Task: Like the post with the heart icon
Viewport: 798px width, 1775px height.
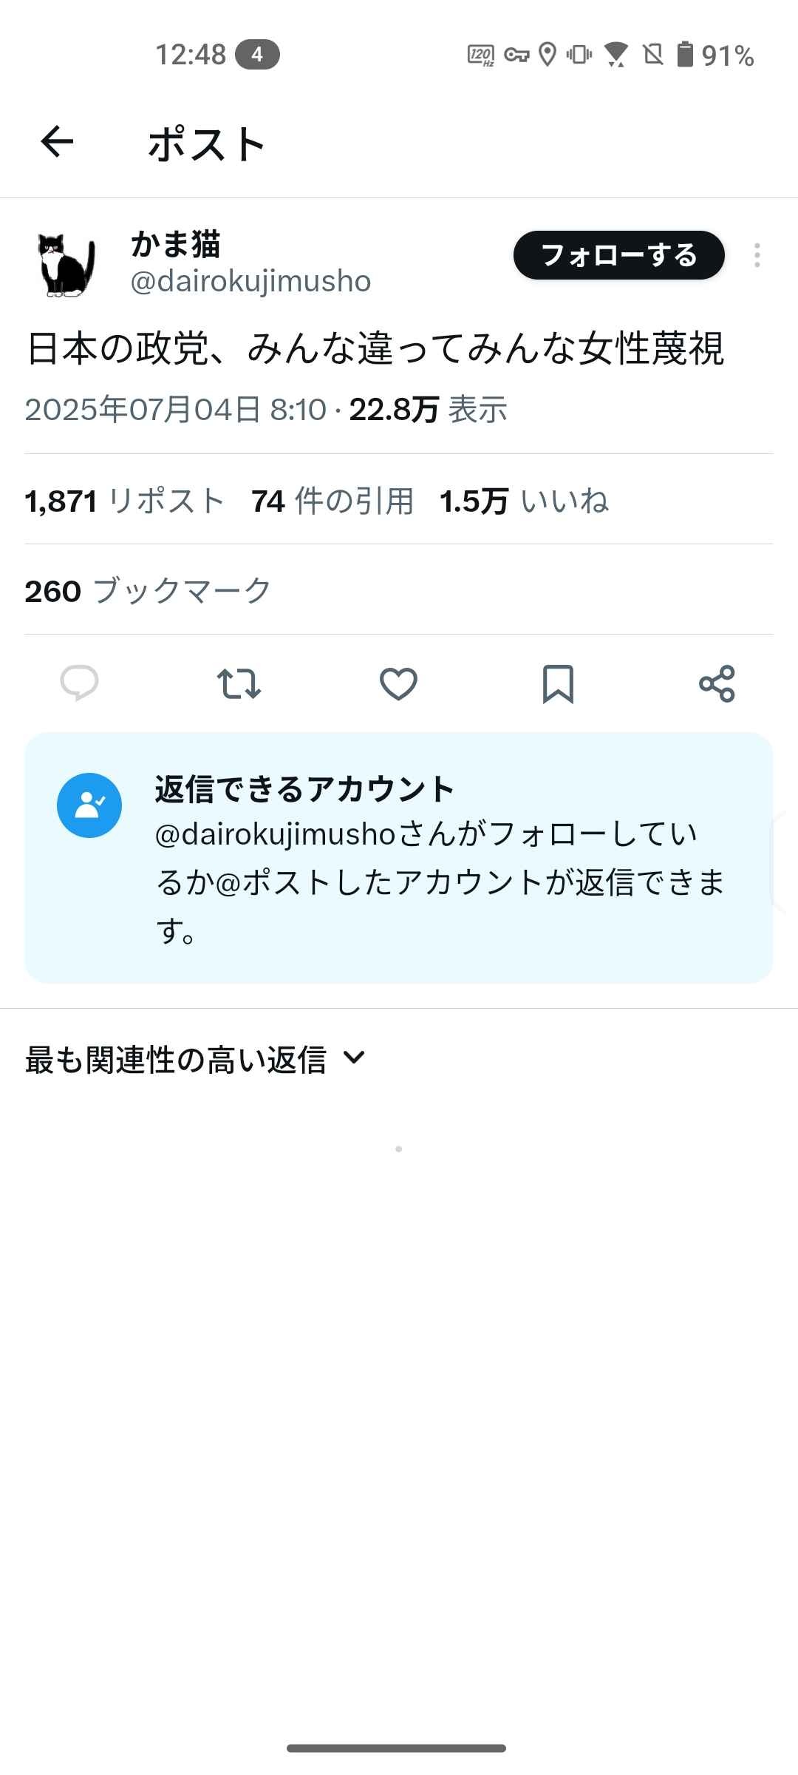Action: tap(398, 683)
